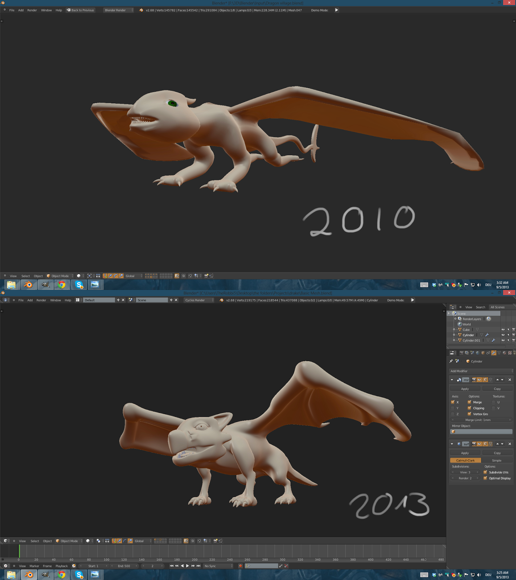This screenshot has width=516, height=580.
Task: Toggle Mirror modifier viewport visibility eye
Action: pos(479,380)
